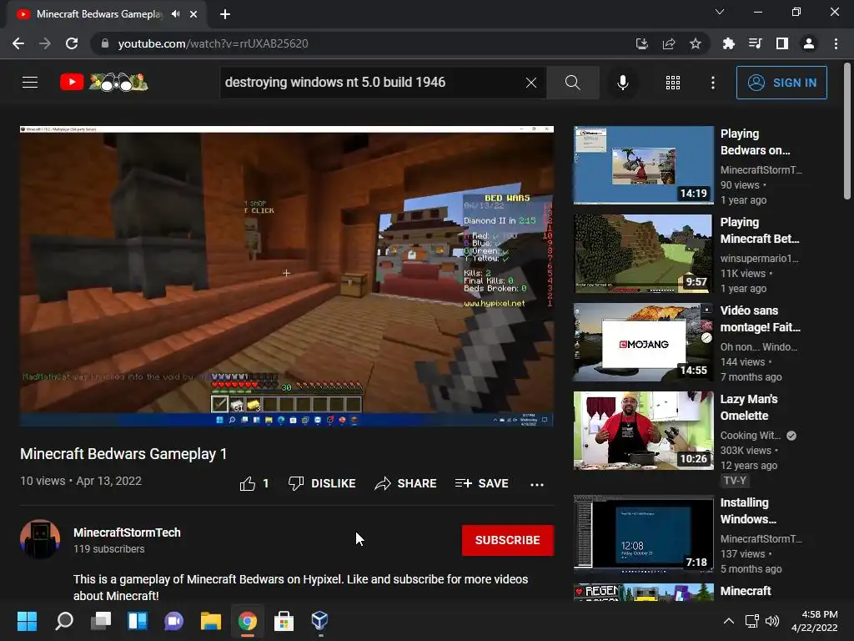Open the Chrome profile icon
The height and width of the screenshot is (641, 854).
point(809,43)
